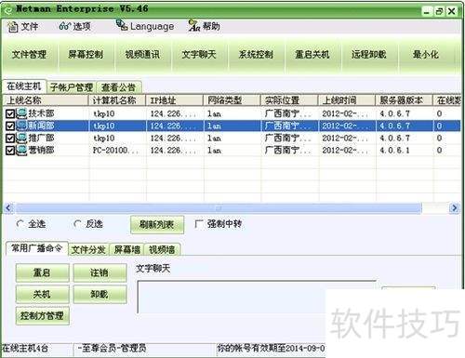Uncheck the 技术部 host checkbox

click(x=10, y=113)
